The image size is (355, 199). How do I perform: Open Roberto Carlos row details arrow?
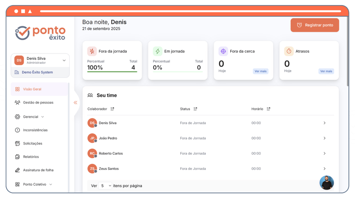324,153
